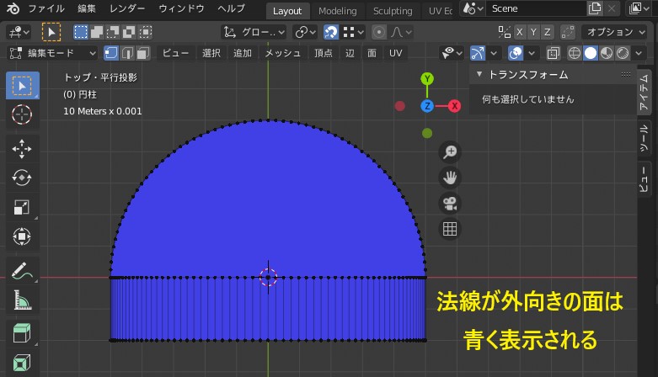Open object visibility eye dropdown
658x377 pixels.
tap(452, 53)
